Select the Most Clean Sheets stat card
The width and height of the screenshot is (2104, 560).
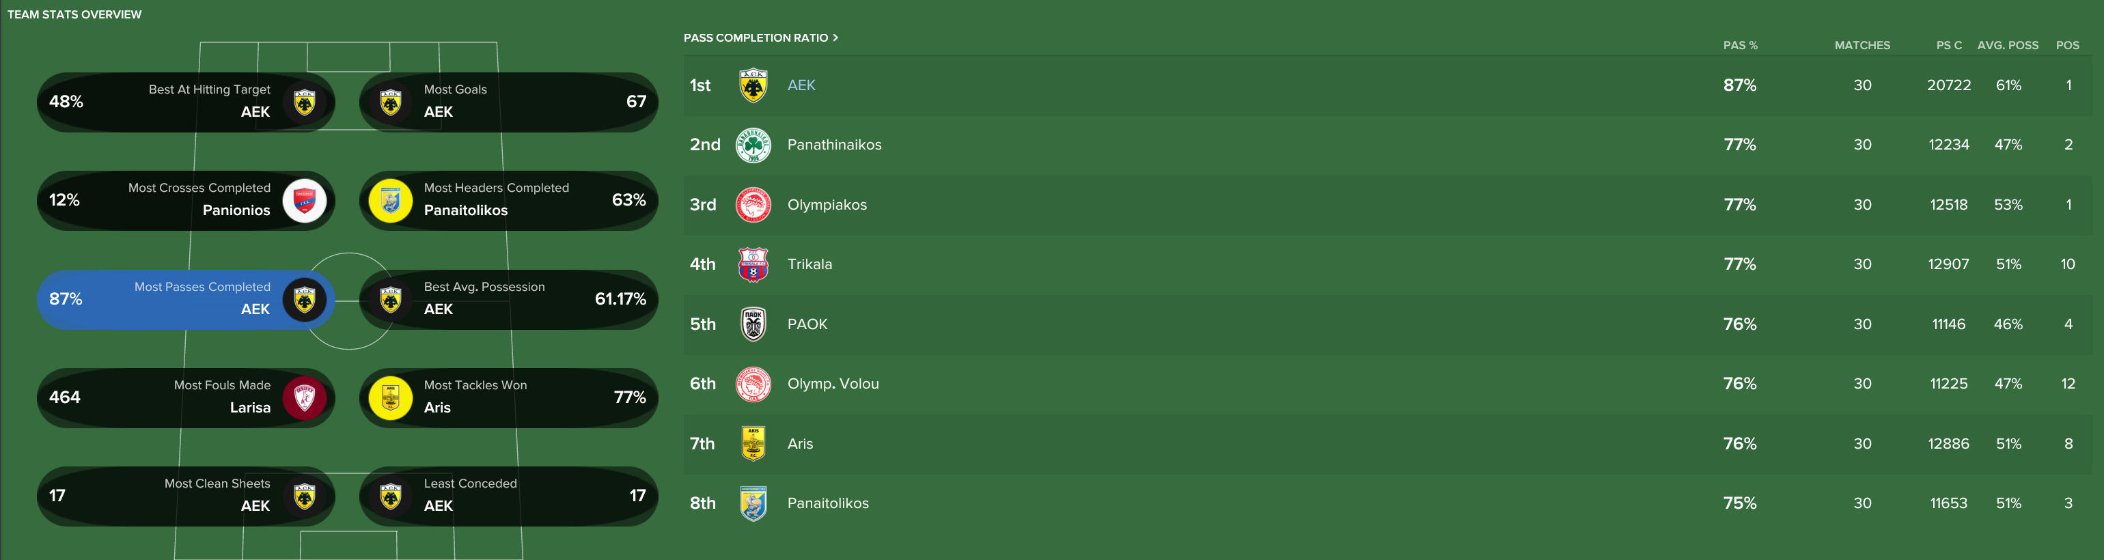[185, 496]
